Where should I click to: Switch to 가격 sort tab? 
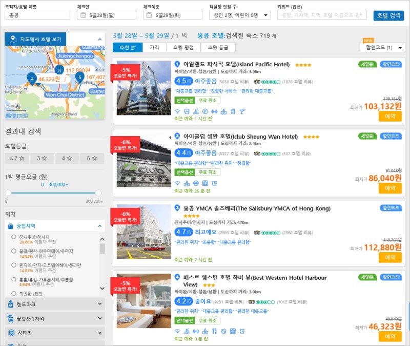tap(154, 47)
